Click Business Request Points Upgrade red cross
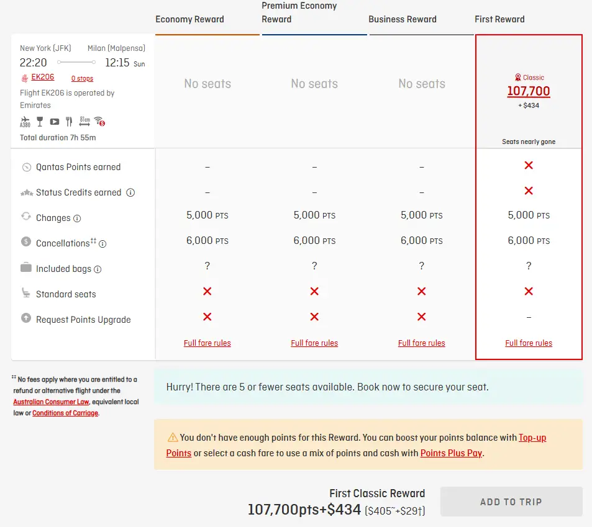Image resolution: width=592 pixels, height=527 pixels. [422, 317]
